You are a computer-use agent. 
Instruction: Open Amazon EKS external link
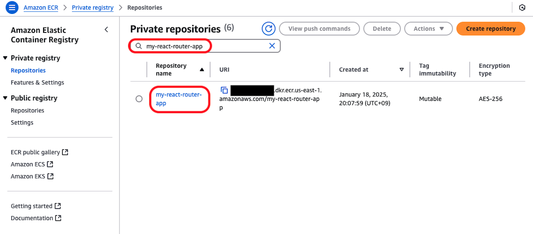point(32,176)
